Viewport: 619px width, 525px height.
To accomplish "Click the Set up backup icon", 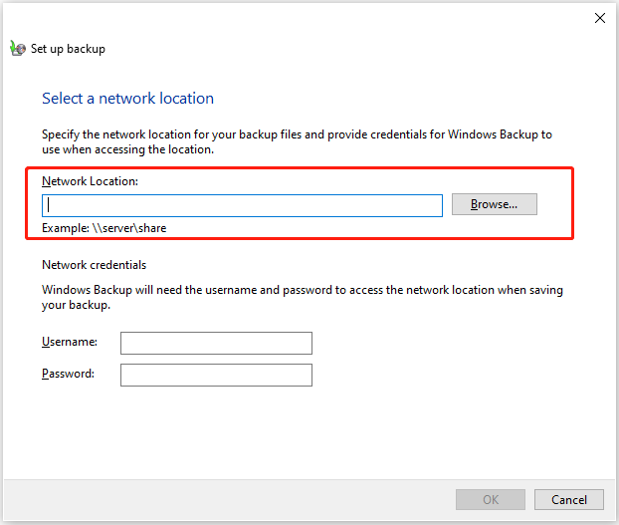I will point(17,48).
